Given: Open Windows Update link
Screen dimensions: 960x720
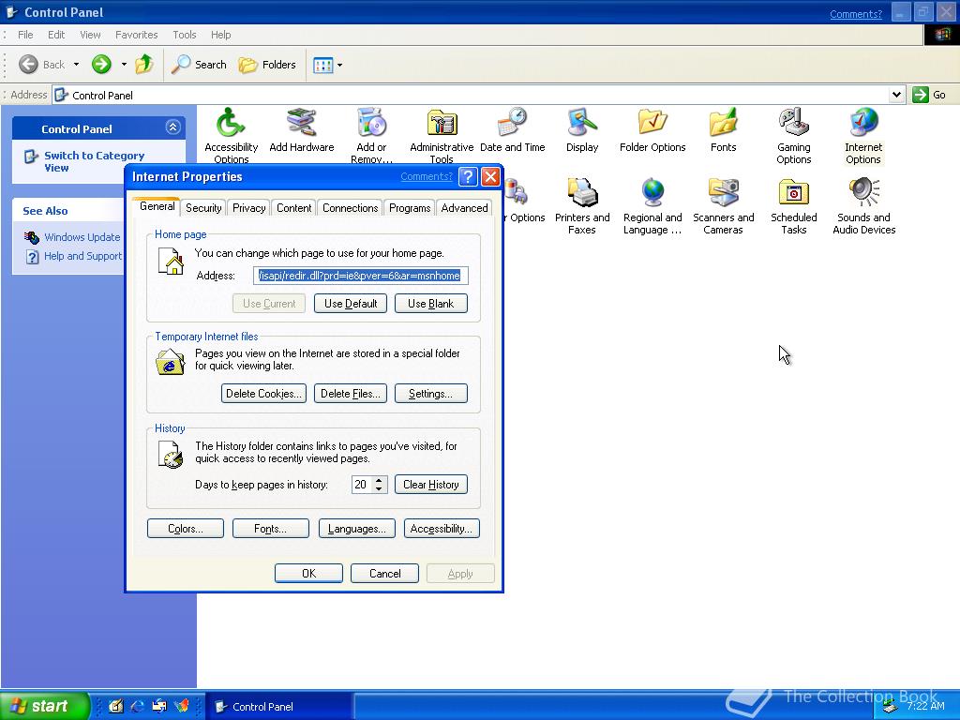Looking at the screenshot, I should click(x=82, y=237).
